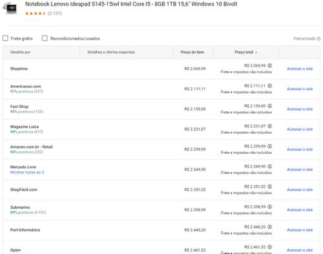The width and height of the screenshot is (323, 254).
Task: Visit Amazon.com.br via Acessar o site
Action: pos(300,149)
